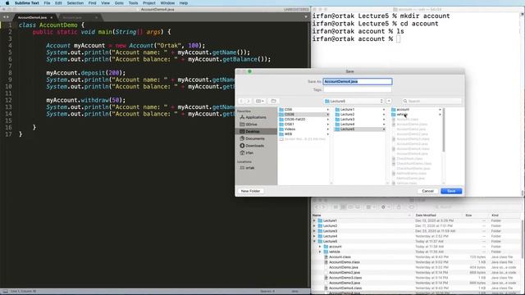Collapse the Lecture5 folder in Finder list
The width and height of the screenshot is (525, 295).
click(314, 242)
